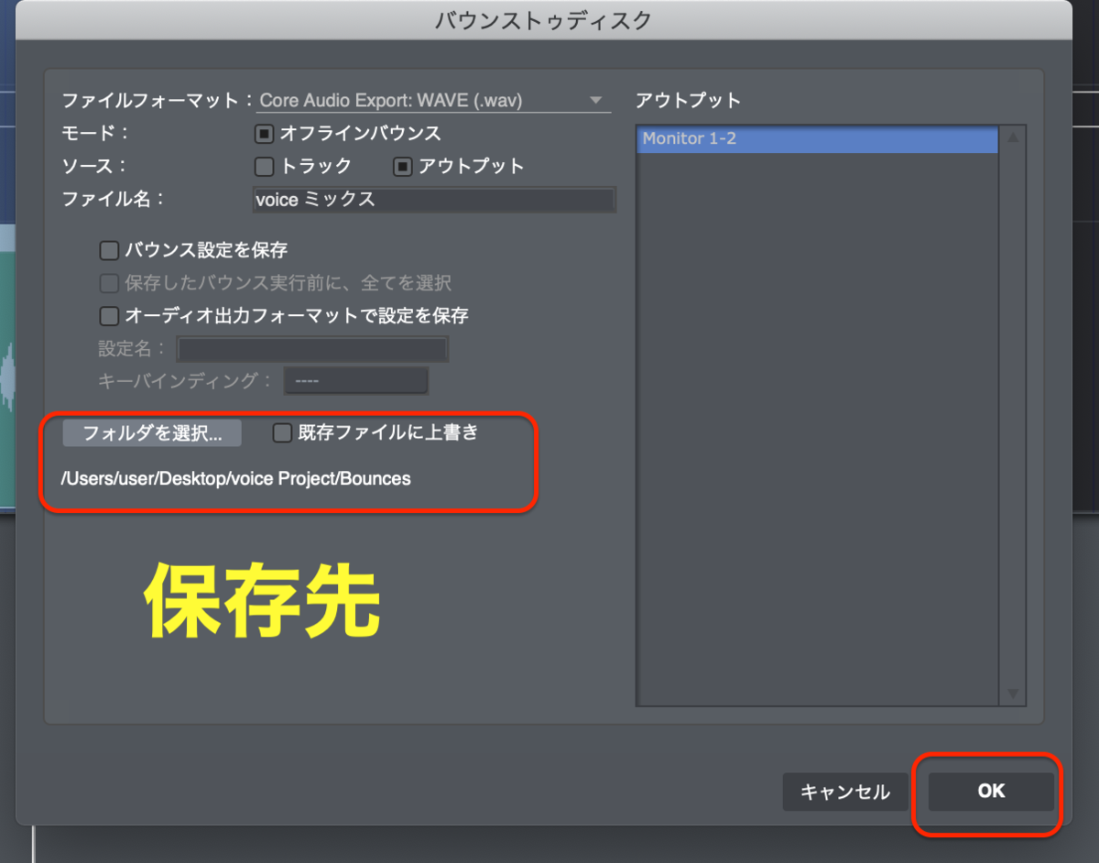1099x863 pixels.
Task: Click the 設定名 text field
Action: click(x=311, y=348)
